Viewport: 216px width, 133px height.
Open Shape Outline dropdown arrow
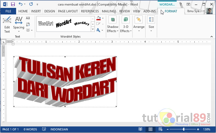(103, 24)
